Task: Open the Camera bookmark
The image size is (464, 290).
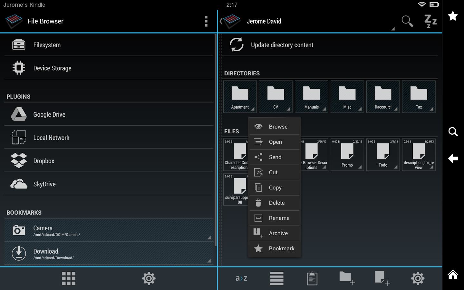Action: [109, 230]
